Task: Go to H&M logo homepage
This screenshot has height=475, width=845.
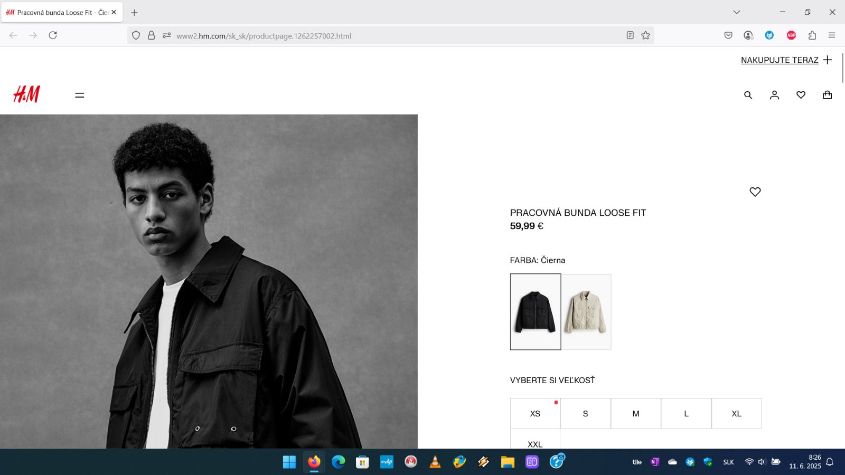Action: 26,94
